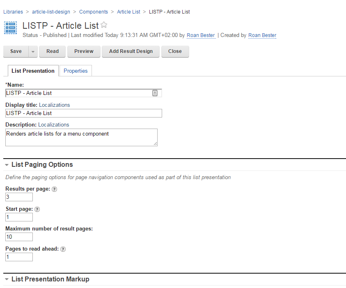This screenshot has height=288, width=346.
Task: Collapse the List Paging Options section
Action: coord(7,165)
